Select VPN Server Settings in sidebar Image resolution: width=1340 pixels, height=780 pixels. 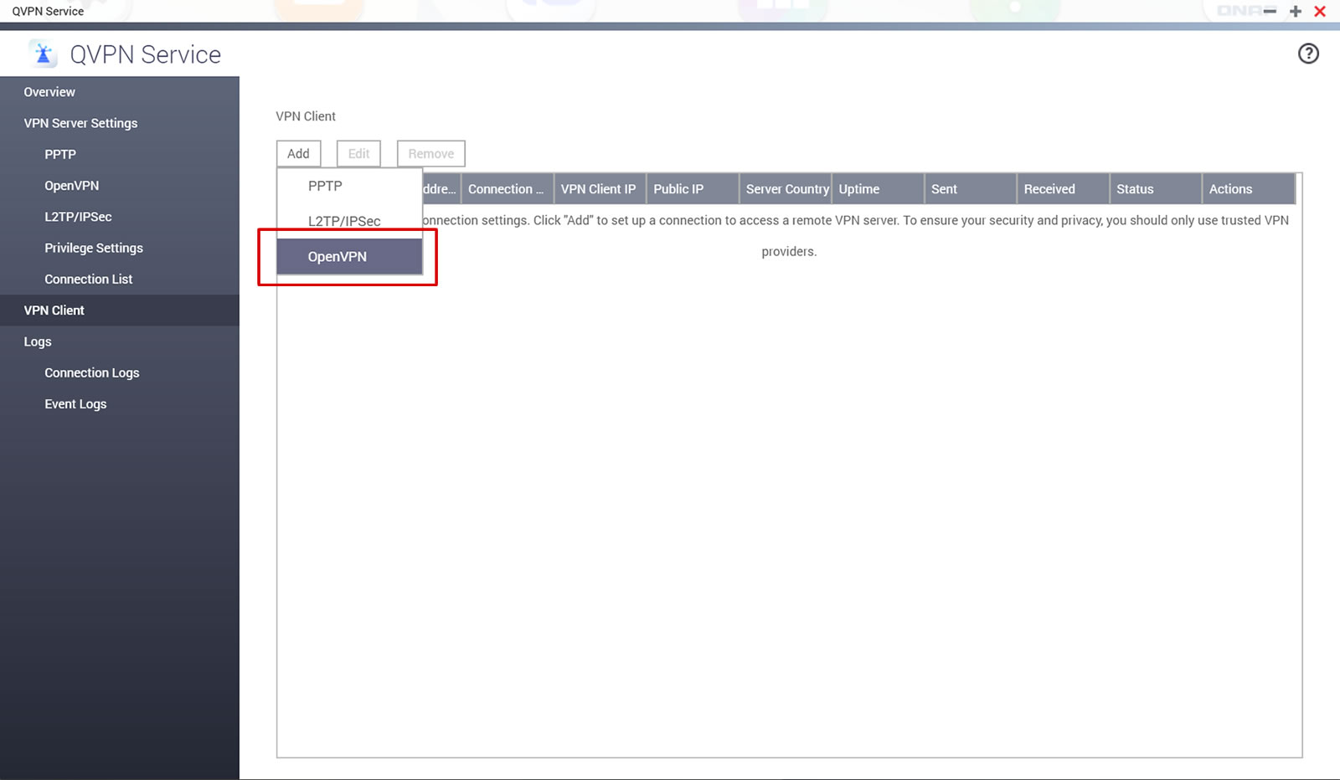(x=120, y=123)
